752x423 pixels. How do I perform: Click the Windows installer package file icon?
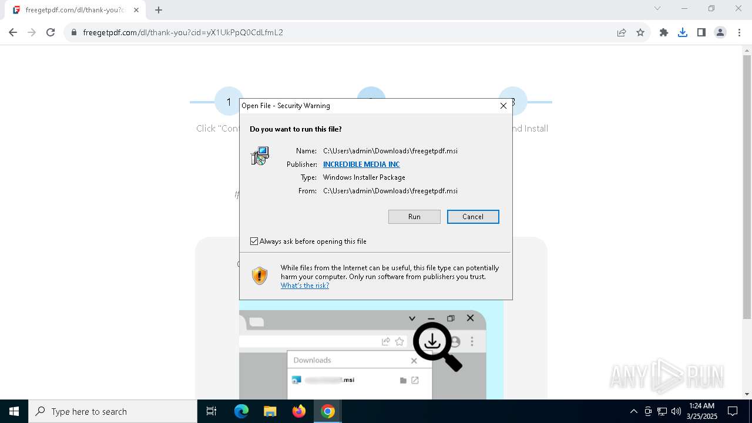pos(260,156)
